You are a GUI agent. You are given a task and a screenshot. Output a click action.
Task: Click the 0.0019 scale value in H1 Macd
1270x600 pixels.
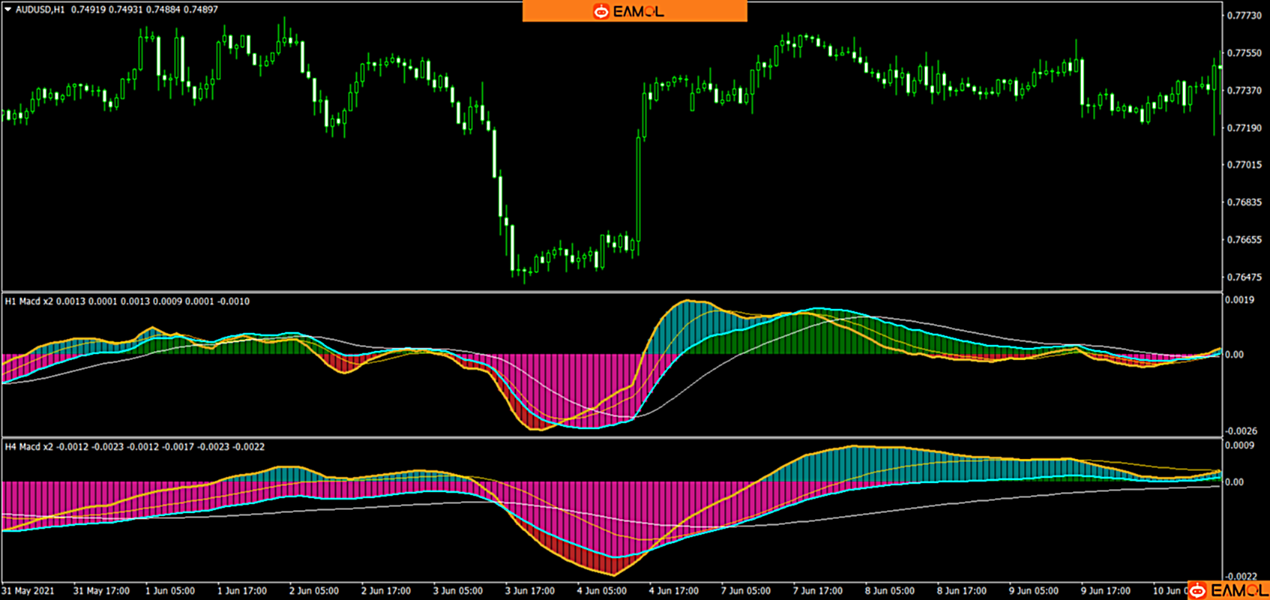pos(1239,300)
